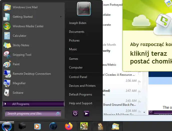Viewport: 172px width, 131px height.
Task: Click the flag icon beside 2:47 AM message
Action: [x=139, y=92]
